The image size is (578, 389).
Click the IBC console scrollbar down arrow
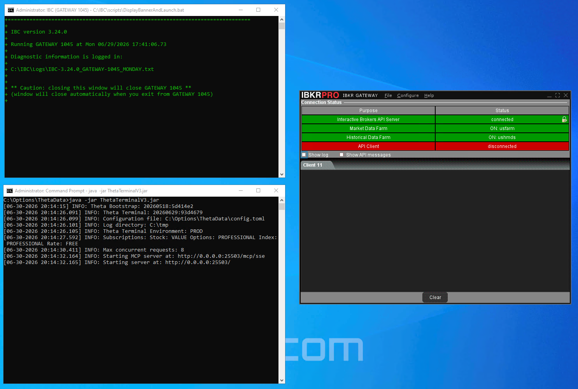282,174
